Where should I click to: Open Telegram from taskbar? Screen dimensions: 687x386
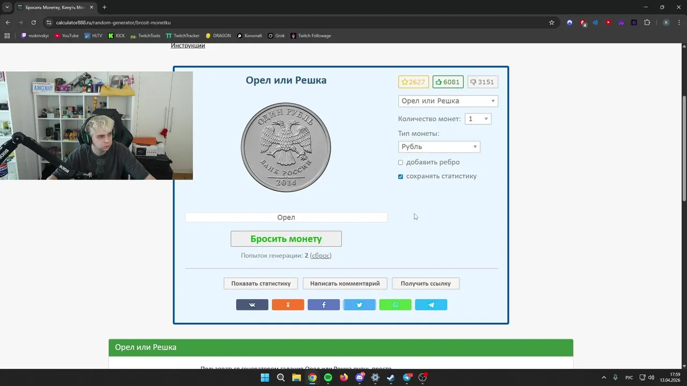[407, 377]
